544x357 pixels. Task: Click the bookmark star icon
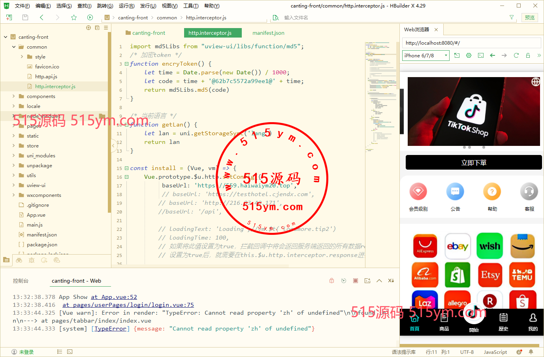[74, 17]
